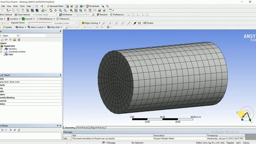Screen dimensions: 256x144
Task: Click the triad axis ISO ball
Action: tap(242, 120)
